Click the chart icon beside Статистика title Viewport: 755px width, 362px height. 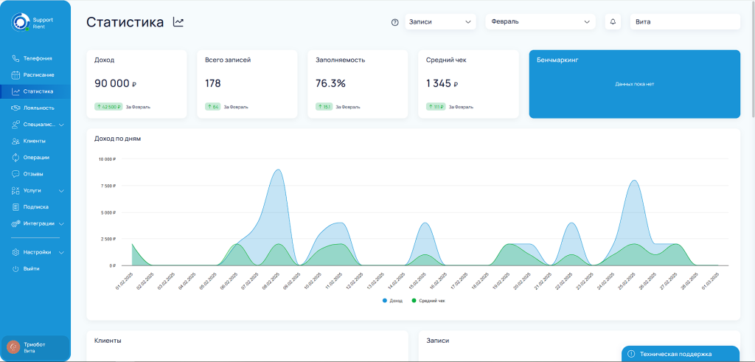(x=178, y=22)
